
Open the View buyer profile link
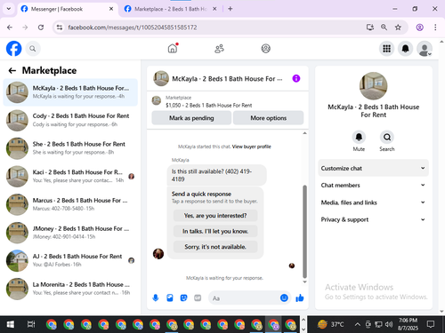(251, 147)
